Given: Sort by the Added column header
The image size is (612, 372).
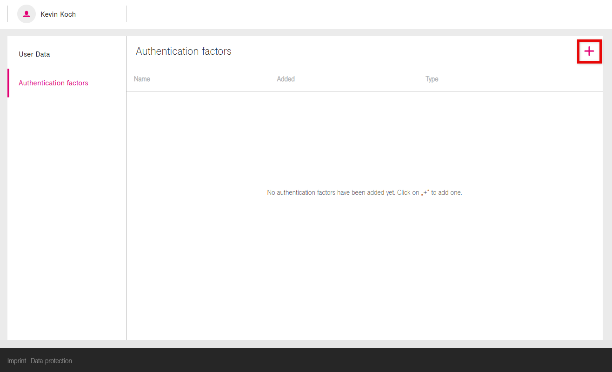Looking at the screenshot, I should click(x=286, y=79).
